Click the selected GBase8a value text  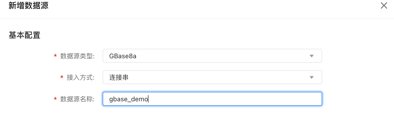[x=123, y=56]
